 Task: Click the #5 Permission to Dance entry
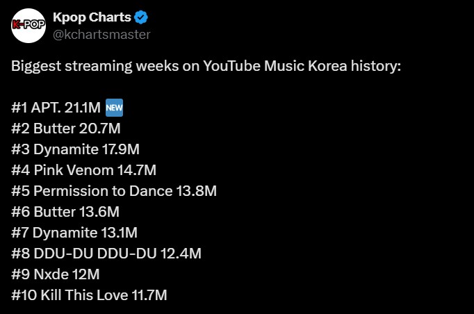(114, 191)
